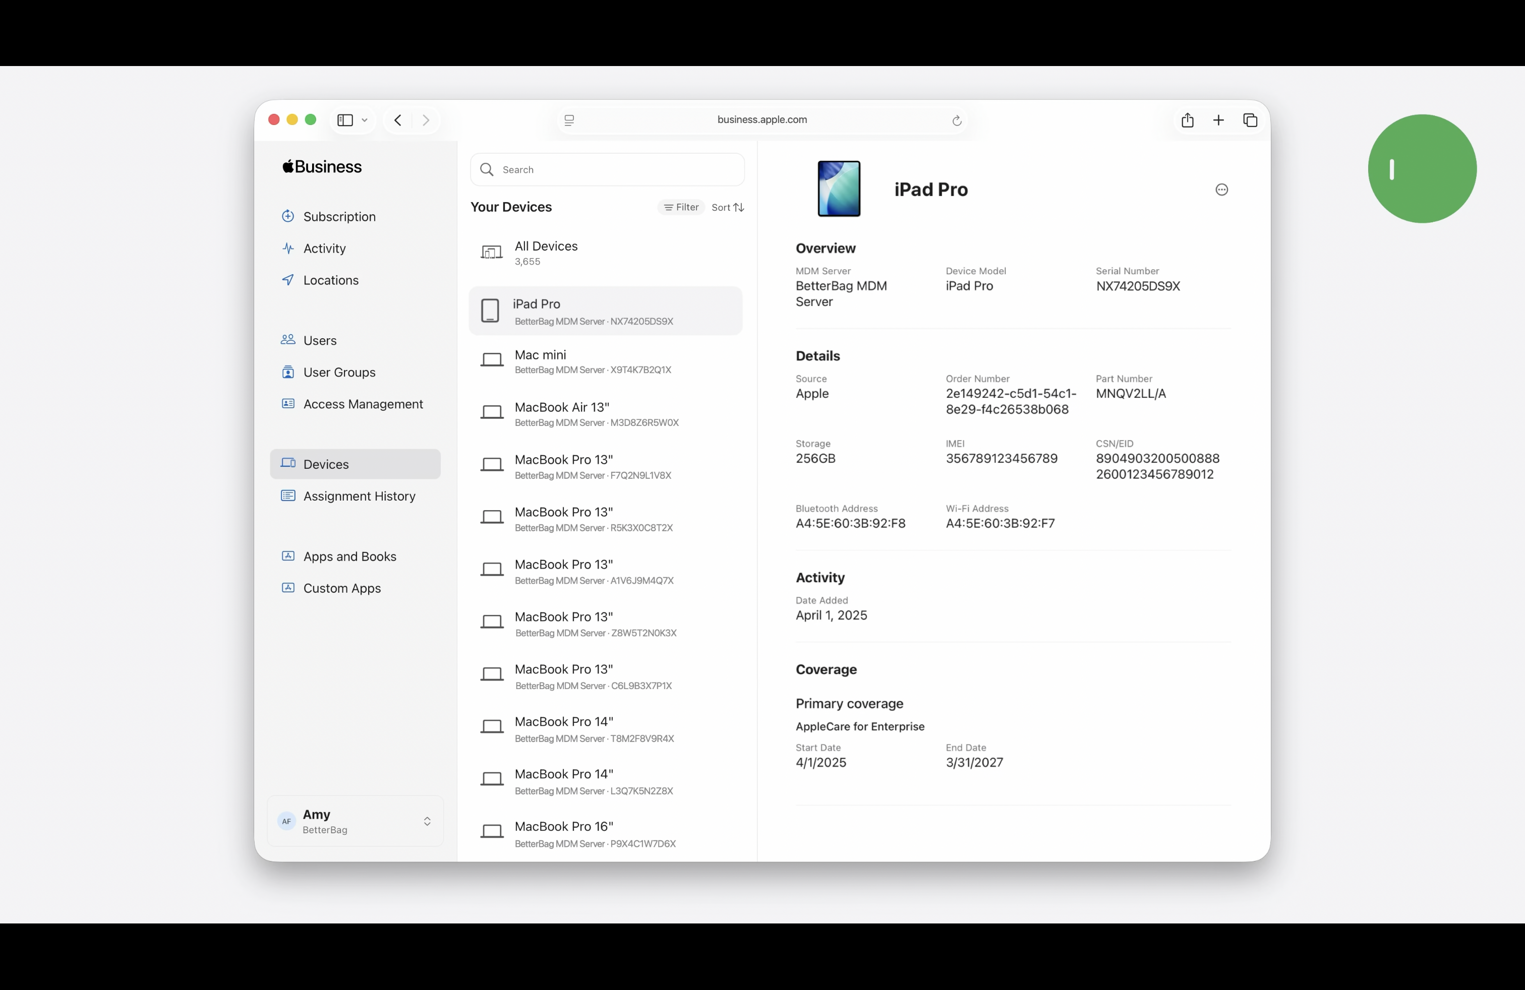1525x990 pixels.
Task: Select MacBook Pro 13" Z8W5T2N0K3X
Action: 606,624
